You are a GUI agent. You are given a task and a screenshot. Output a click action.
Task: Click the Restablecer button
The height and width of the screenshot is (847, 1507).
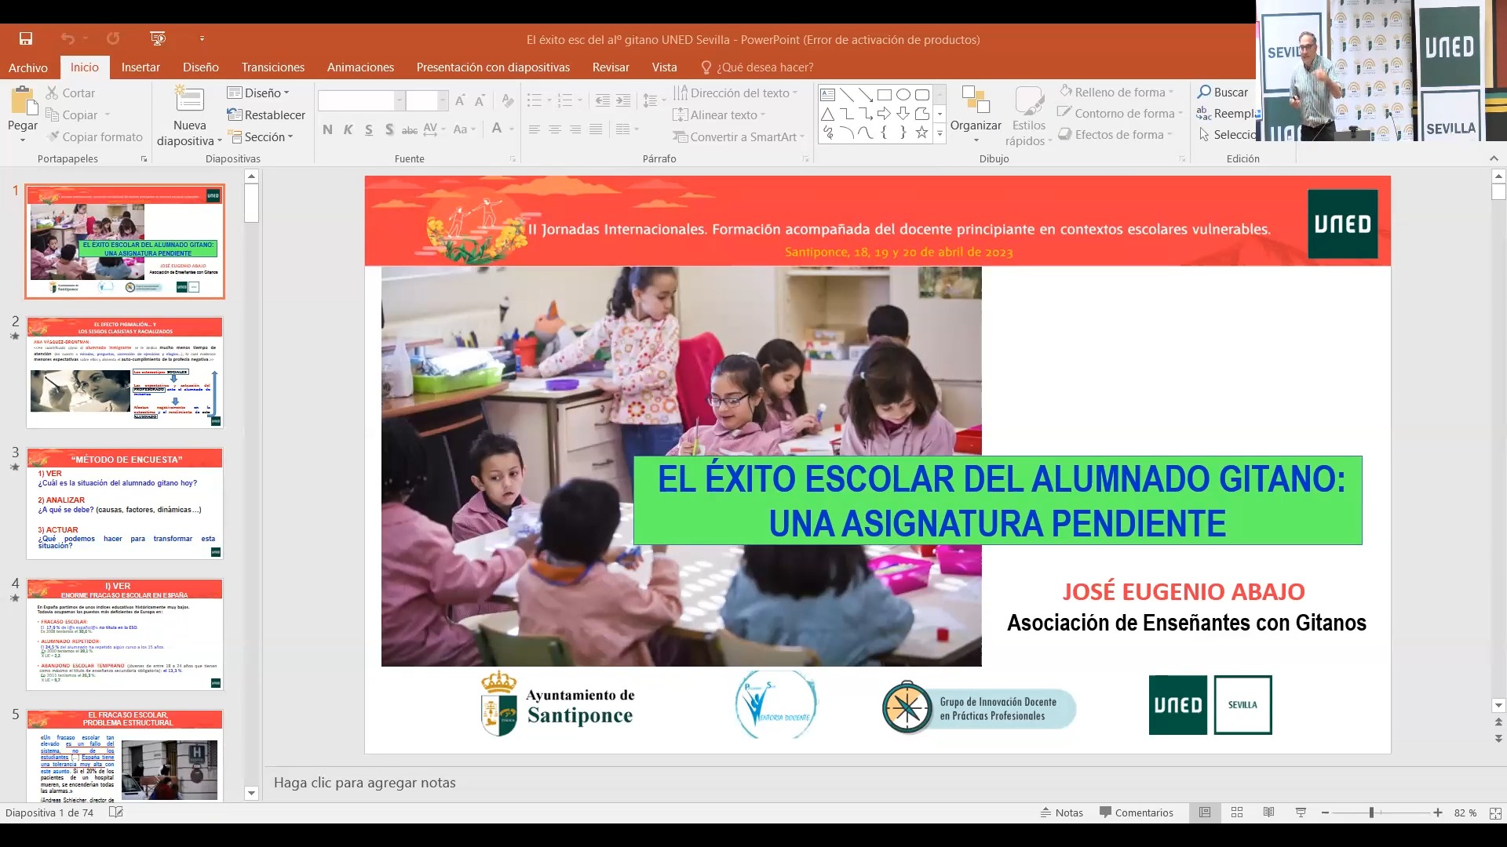click(x=266, y=115)
